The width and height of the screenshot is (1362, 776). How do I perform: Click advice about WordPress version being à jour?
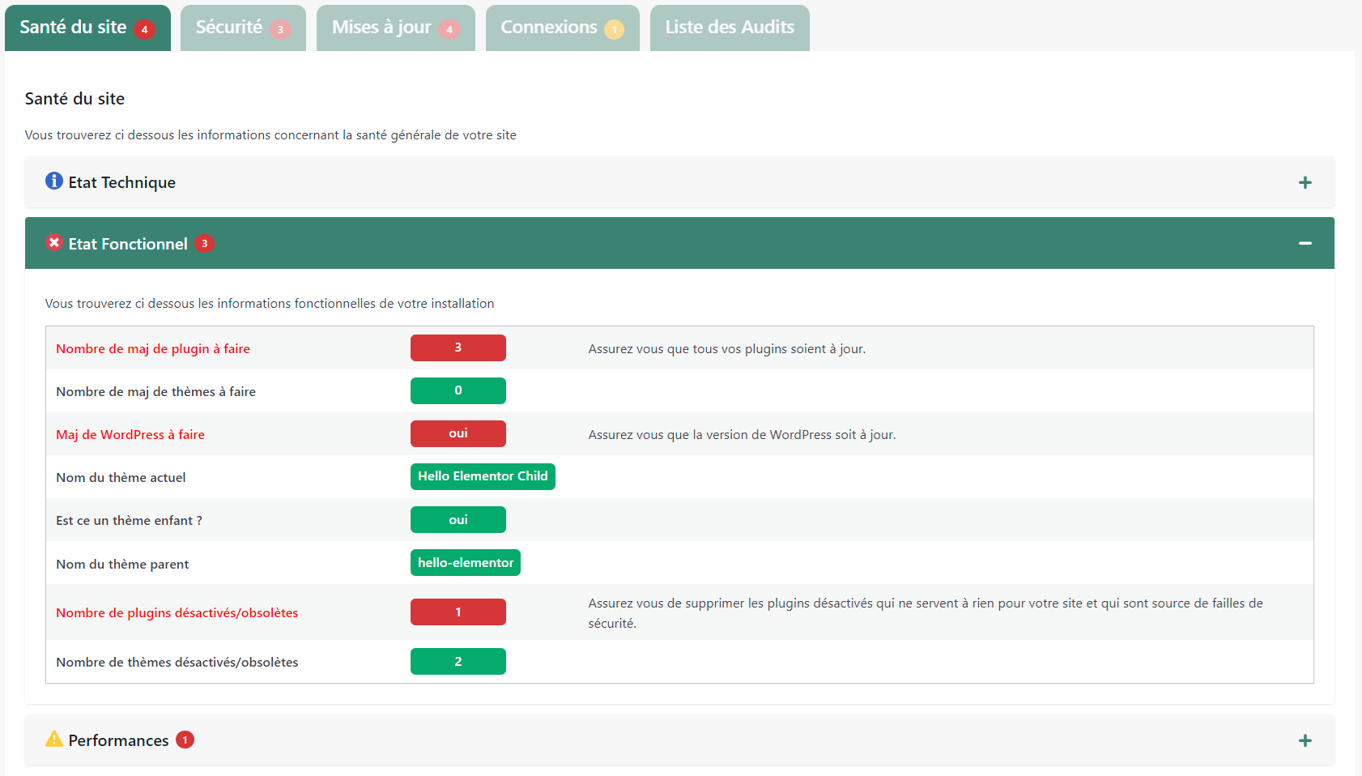pyautogui.click(x=742, y=434)
